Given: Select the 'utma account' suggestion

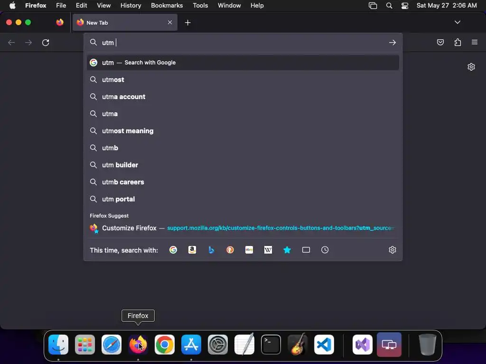Looking at the screenshot, I should pos(243,97).
